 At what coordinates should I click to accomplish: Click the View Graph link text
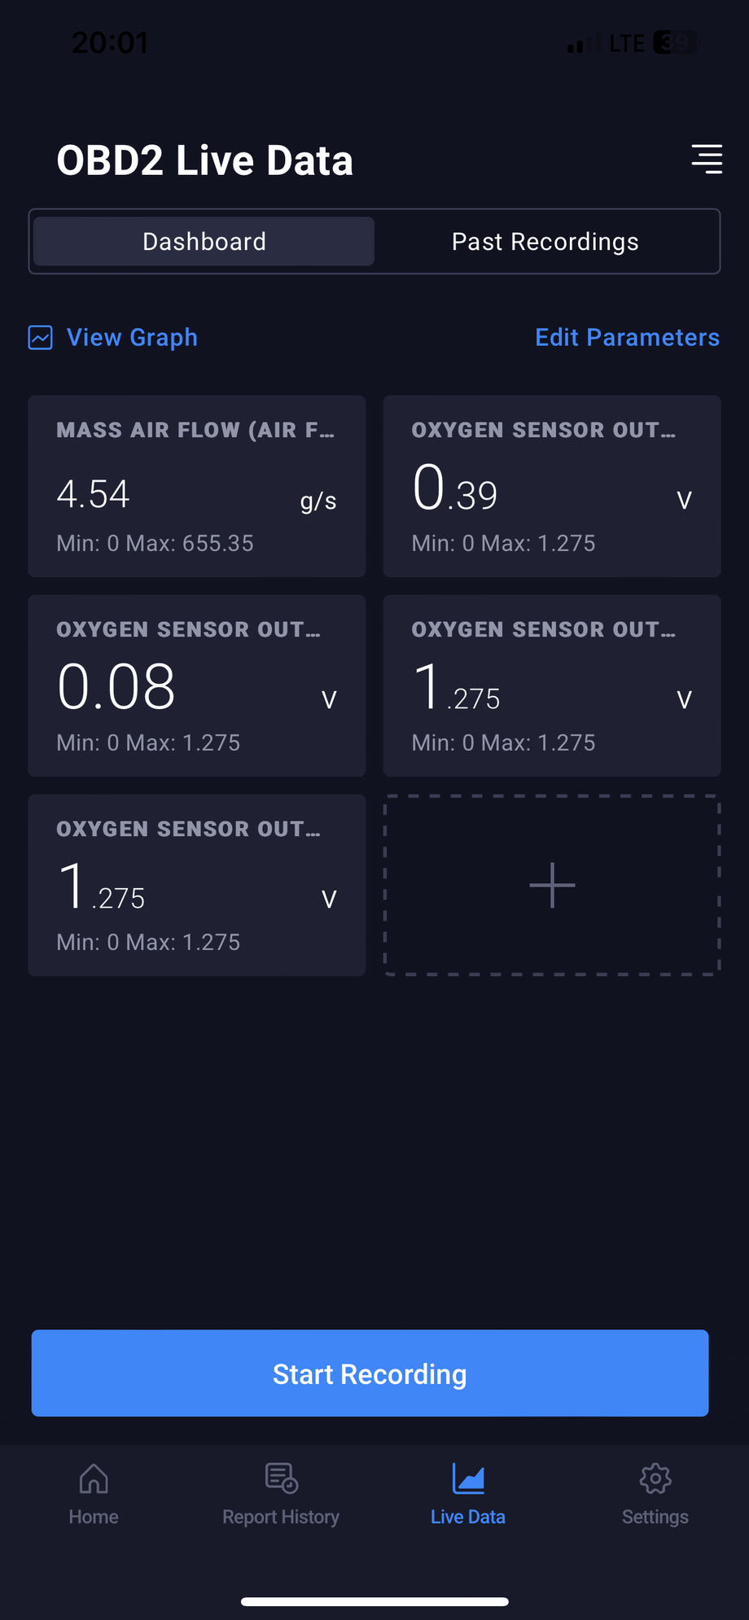[x=132, y=338]
